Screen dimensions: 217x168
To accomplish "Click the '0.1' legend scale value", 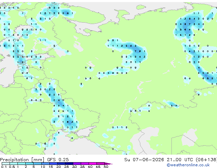I will [x=4, y=167].
